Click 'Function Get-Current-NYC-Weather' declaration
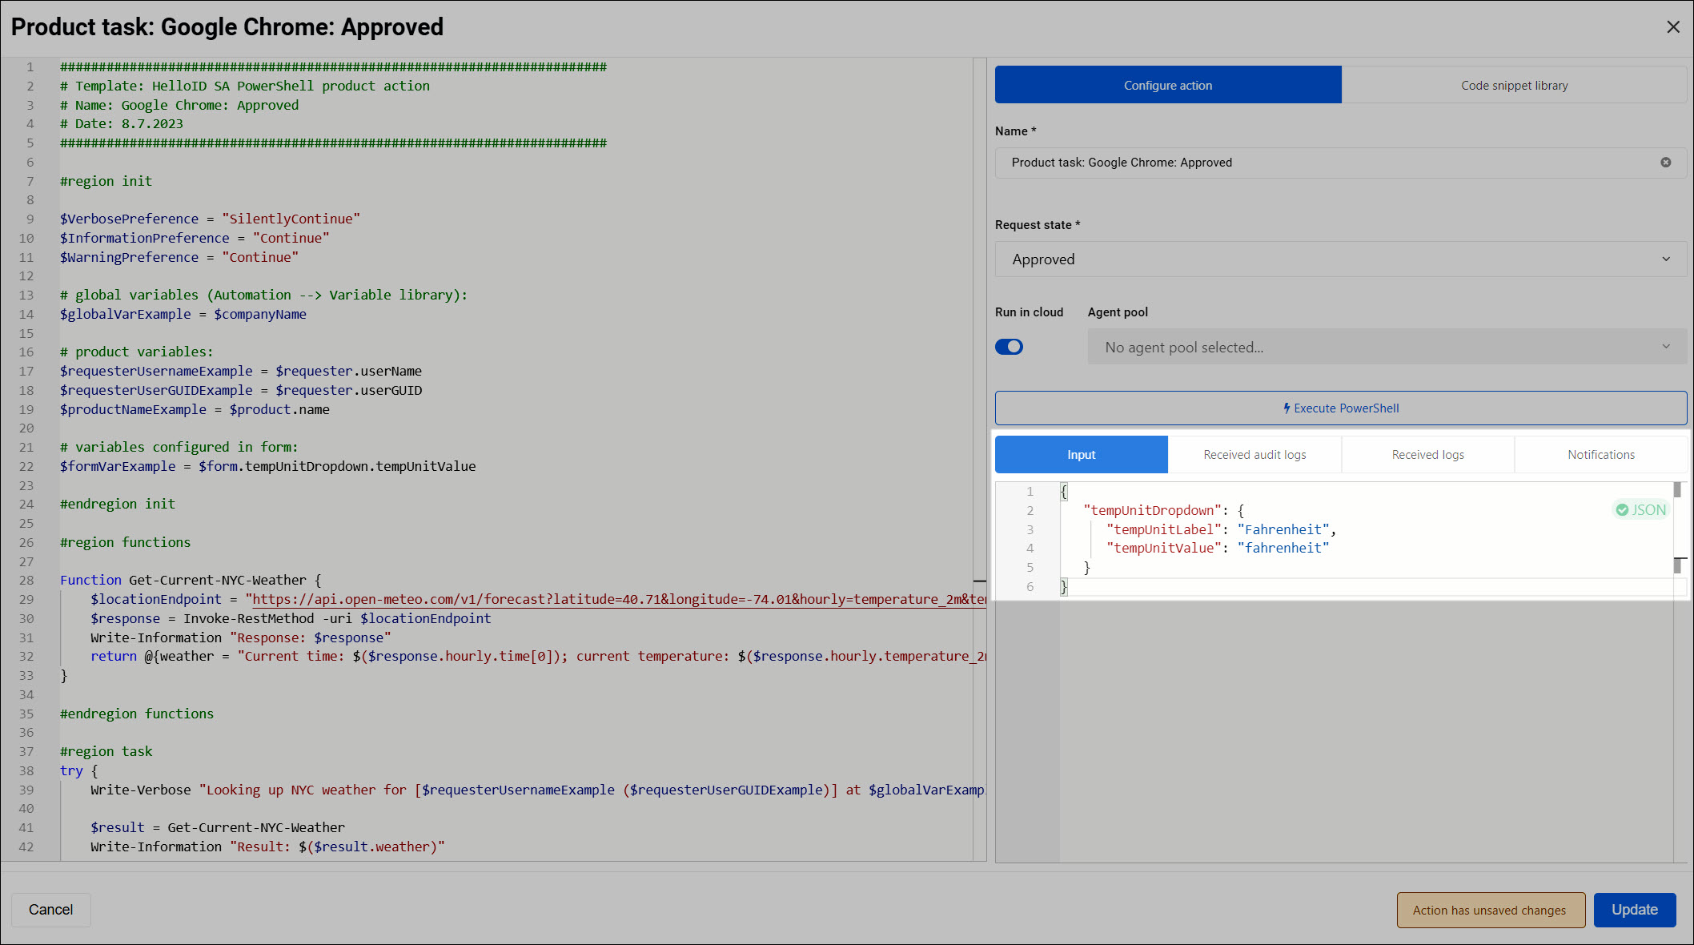Screen dimensions: 1694x945 190,580
